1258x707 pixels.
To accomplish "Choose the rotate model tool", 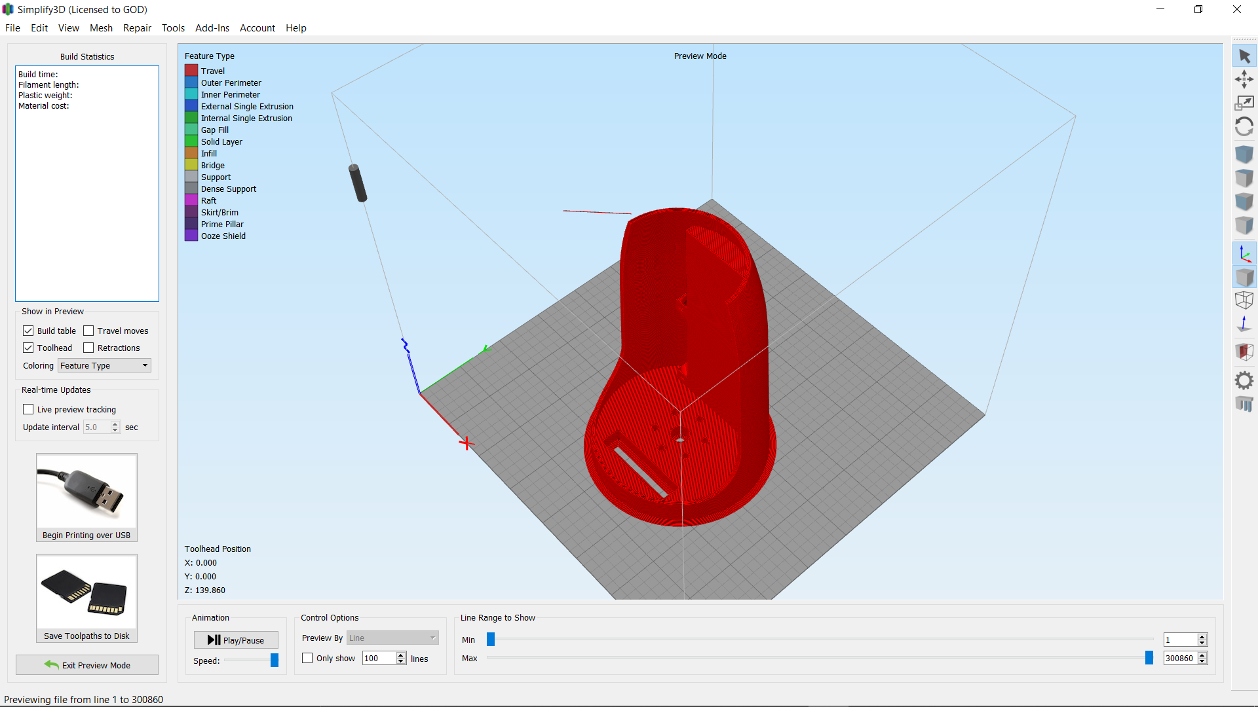I will [1244, 126].
